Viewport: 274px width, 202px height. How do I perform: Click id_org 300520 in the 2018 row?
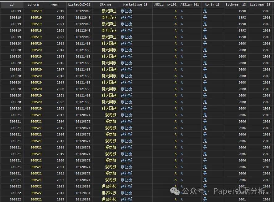coord(36,76)
